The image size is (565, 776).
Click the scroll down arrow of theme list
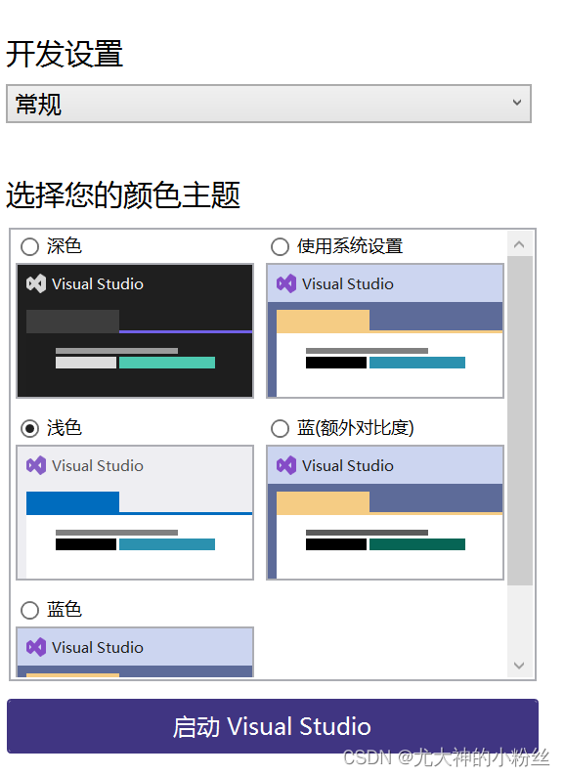click(519, 666)
